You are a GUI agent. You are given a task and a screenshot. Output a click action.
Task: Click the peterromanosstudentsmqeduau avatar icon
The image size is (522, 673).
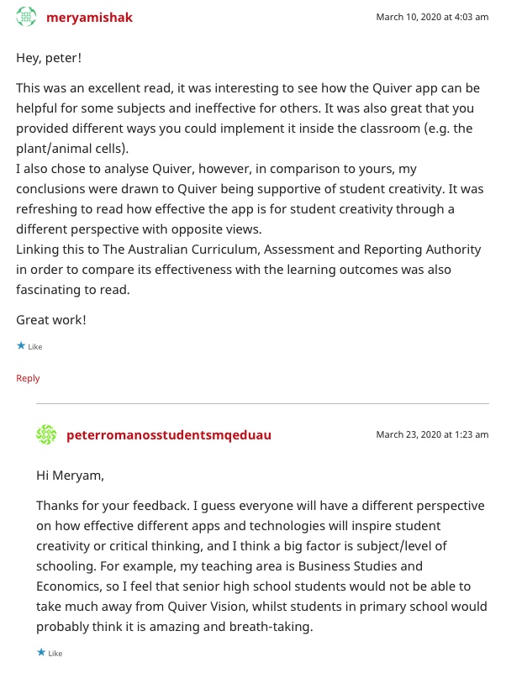[x=46, y=434]
